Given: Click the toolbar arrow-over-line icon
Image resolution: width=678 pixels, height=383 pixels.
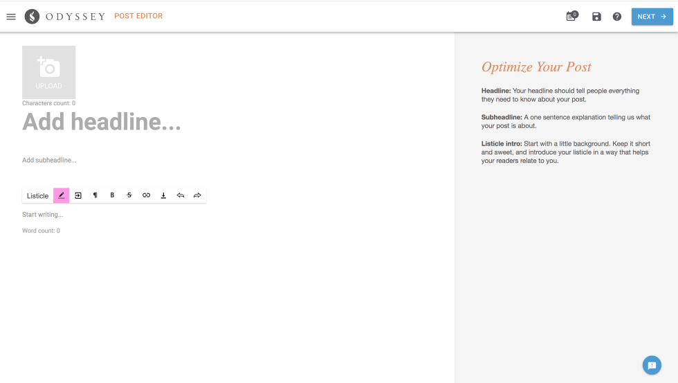Looking at the screenshot, I should 163,195.
